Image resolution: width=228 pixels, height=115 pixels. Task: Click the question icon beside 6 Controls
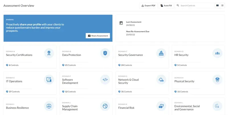[7, 65]
